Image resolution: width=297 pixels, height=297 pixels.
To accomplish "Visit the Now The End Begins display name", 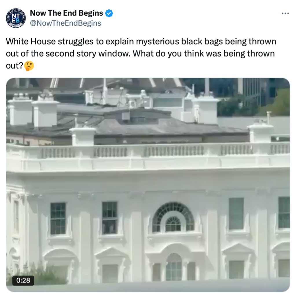I will (67, 13).
